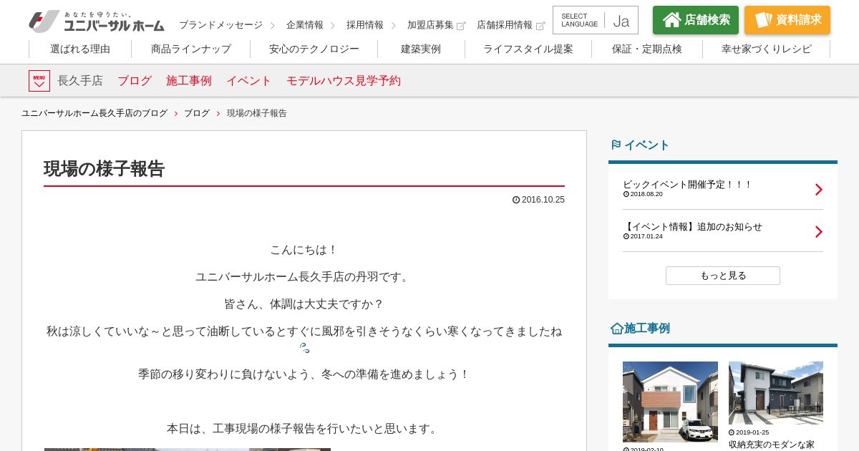Open event ビックイベント開催予定！！！
The image size is (859, 451).
687,185
